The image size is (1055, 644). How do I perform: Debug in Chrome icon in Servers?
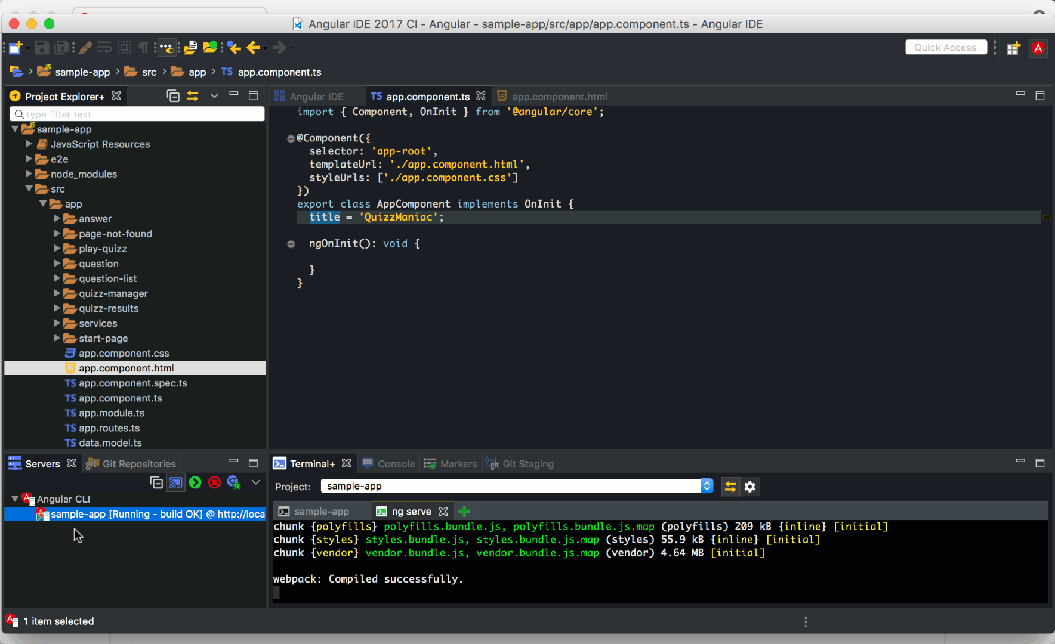click(x=234, y=482)
